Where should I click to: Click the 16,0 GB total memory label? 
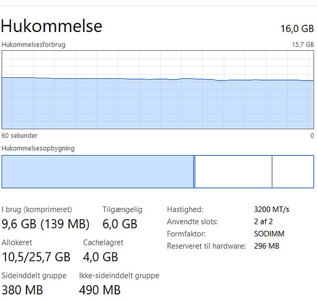[297, 29]
